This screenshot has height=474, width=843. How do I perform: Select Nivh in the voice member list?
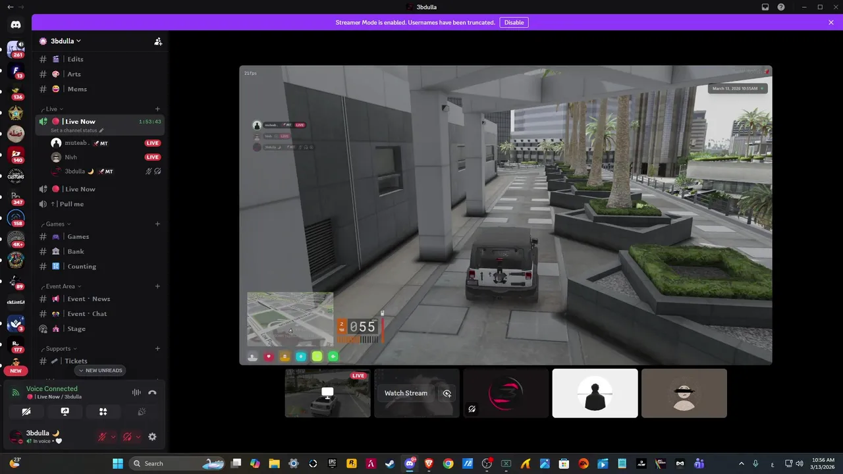coord(105,157)
